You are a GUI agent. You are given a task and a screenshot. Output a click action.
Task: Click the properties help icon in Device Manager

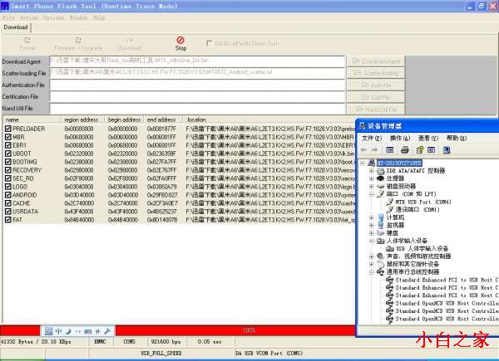(x=420, y=149)
